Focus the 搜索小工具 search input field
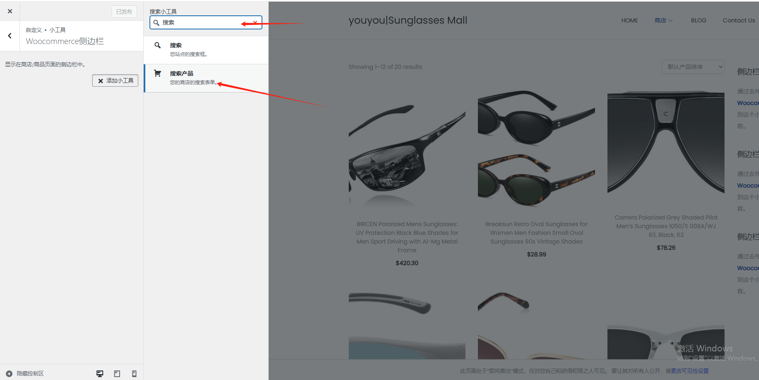Image resolution: width=759 pixels, height=380 pixels. 206,22
